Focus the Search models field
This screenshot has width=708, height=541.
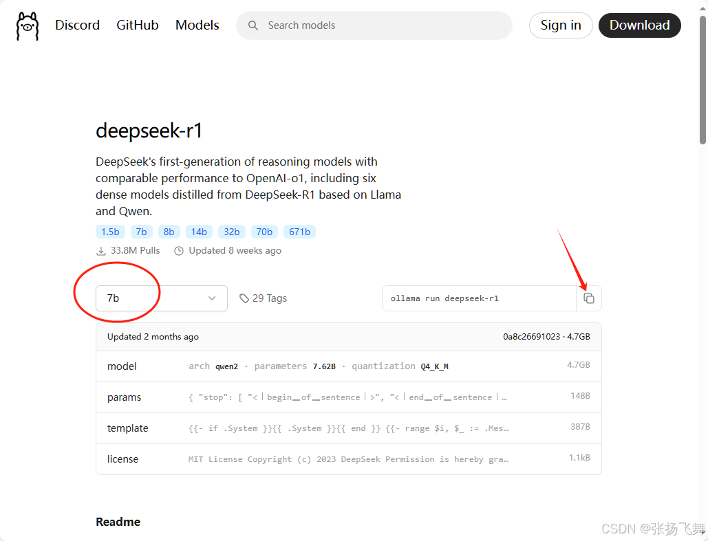pos(374,25)
